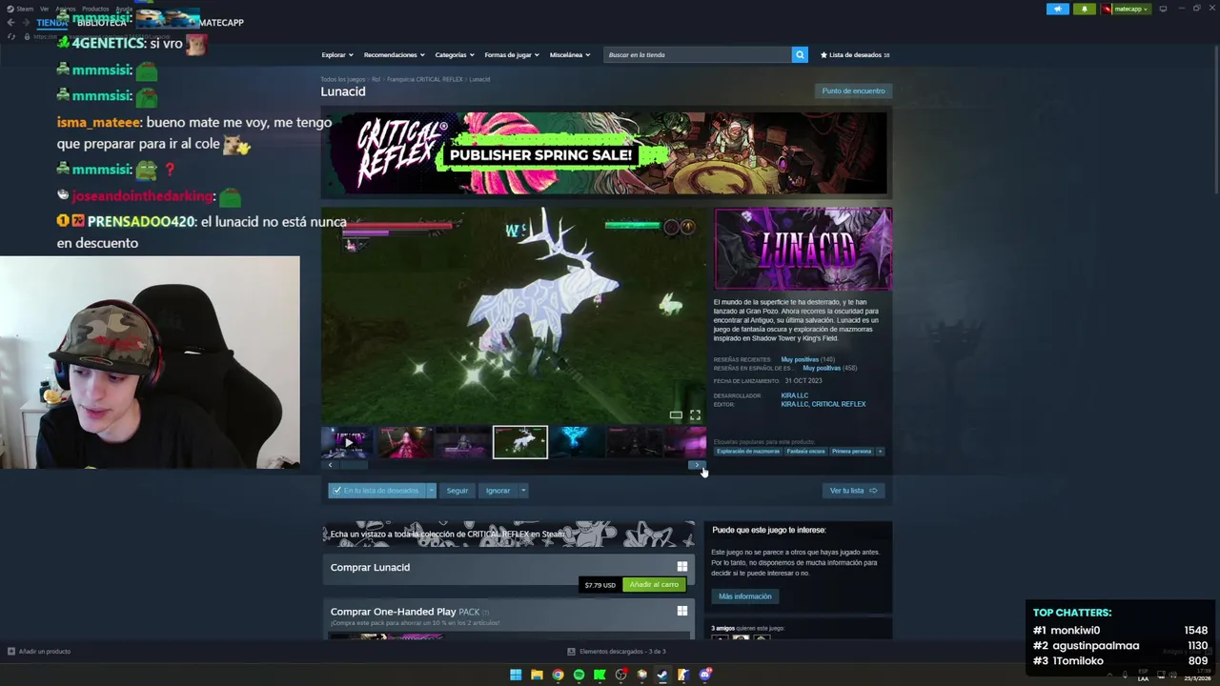This screenshot has height=686, width=1220.
Task: Click the Steam icon in the taskbar
Action: (x=662, y=675)
